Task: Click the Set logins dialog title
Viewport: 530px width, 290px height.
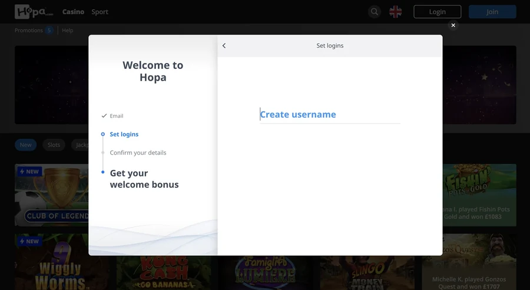Action: [330, 45]
